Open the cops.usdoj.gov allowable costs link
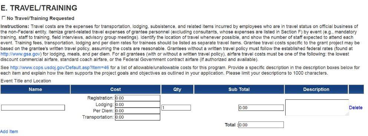This screenshot has height=136, width=368. (59, 68)
